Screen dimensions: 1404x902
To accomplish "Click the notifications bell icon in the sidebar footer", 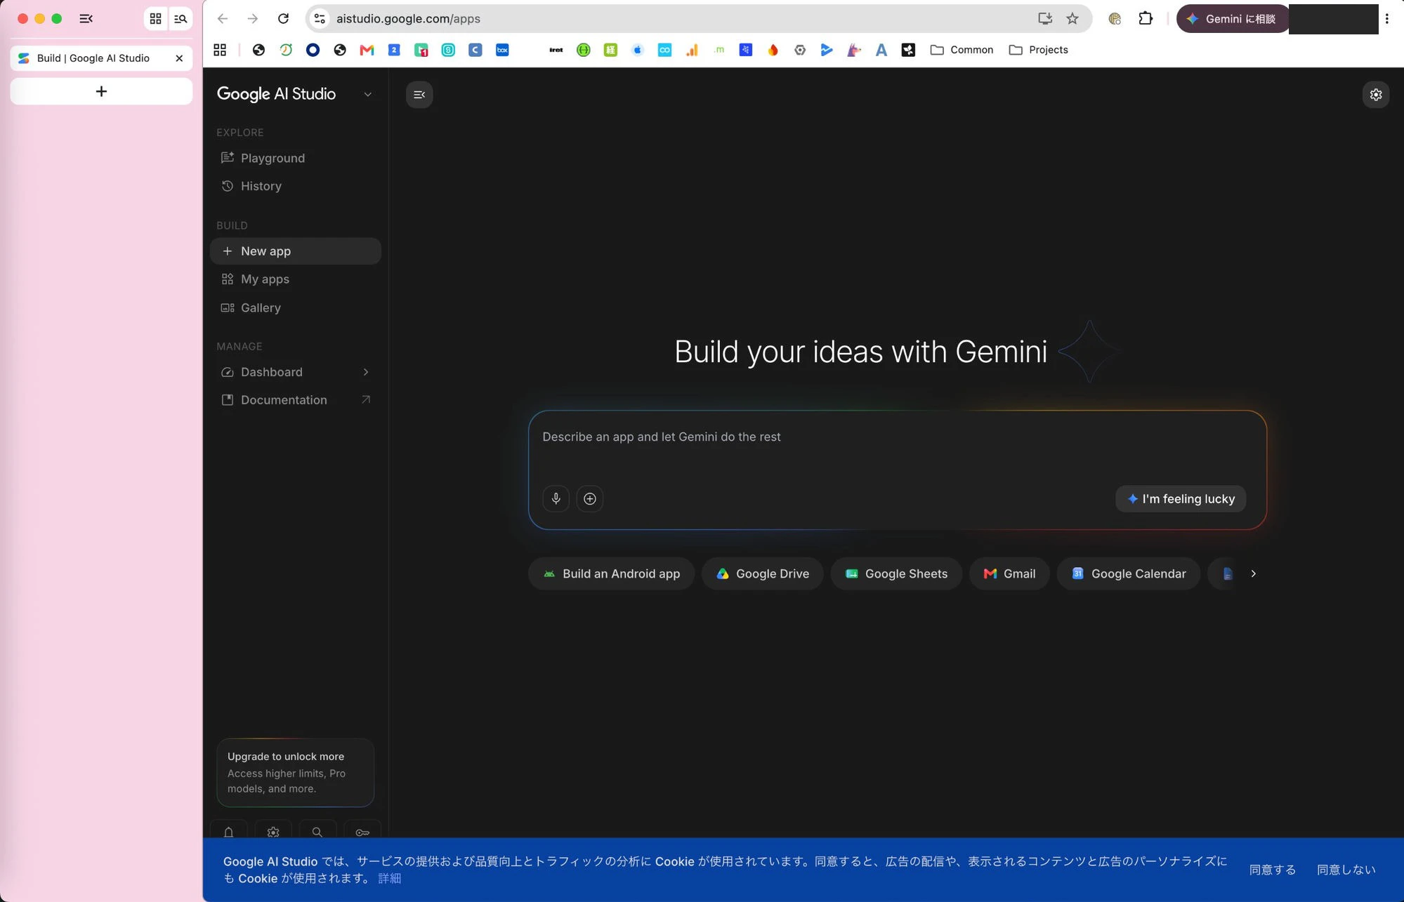I will click(228, 831).
